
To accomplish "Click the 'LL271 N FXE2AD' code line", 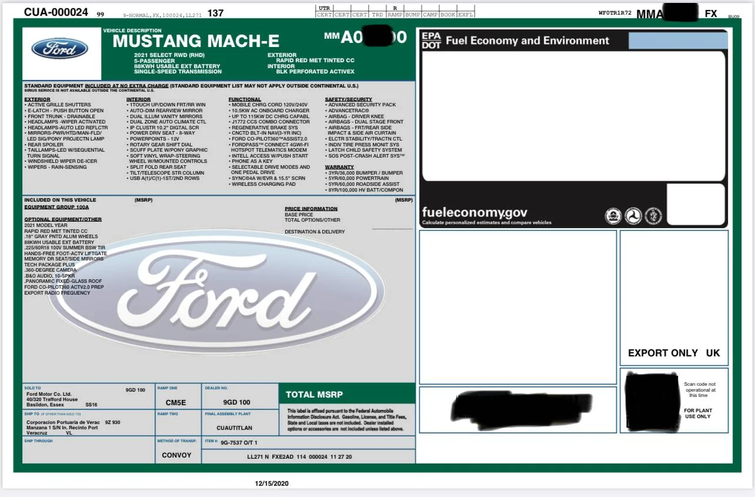I will coord(299,457).
